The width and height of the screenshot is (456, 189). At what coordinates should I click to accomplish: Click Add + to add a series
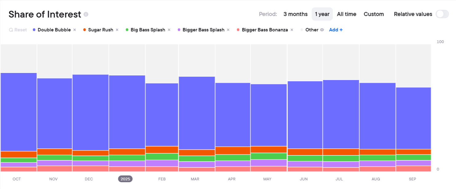pos(336,30)
